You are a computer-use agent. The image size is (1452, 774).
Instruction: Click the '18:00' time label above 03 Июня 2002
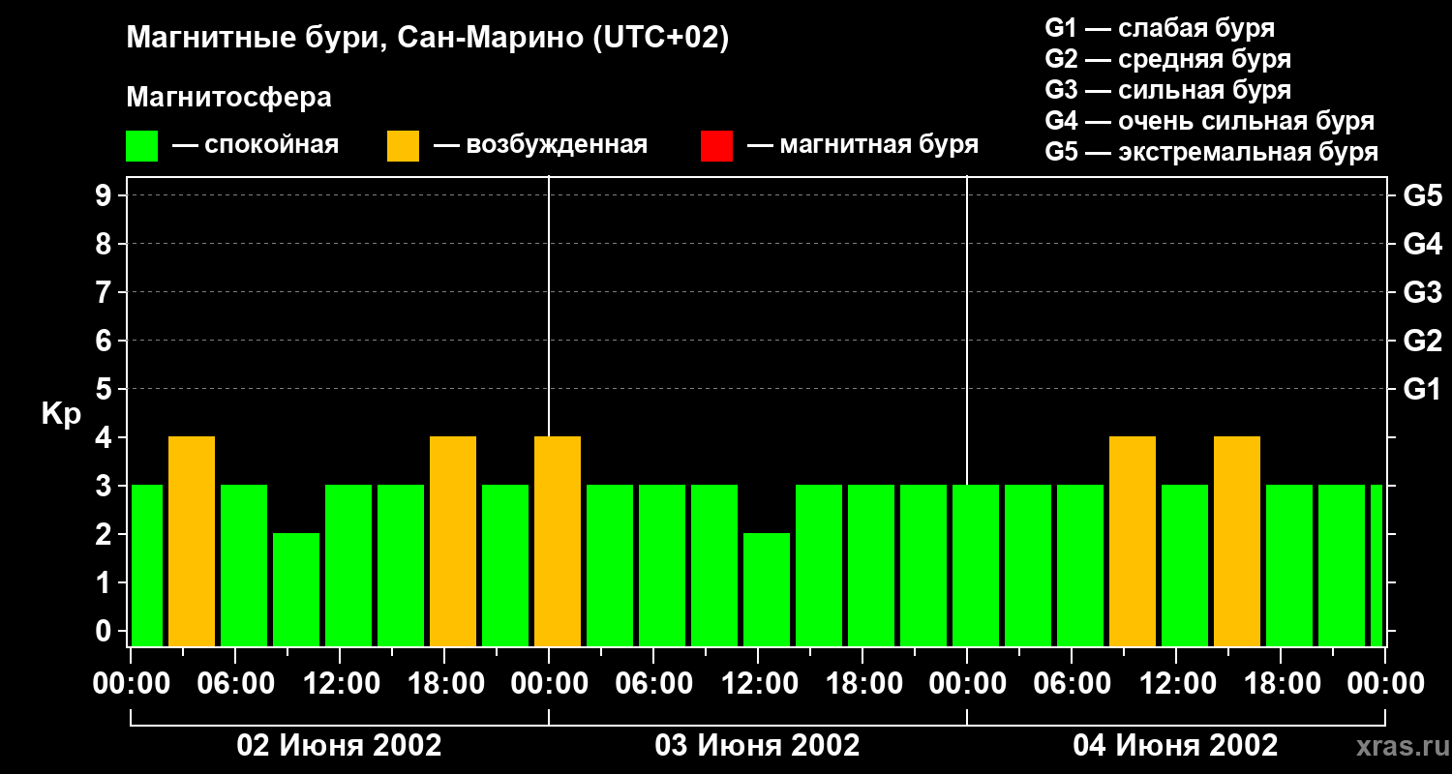pos(862,683)
